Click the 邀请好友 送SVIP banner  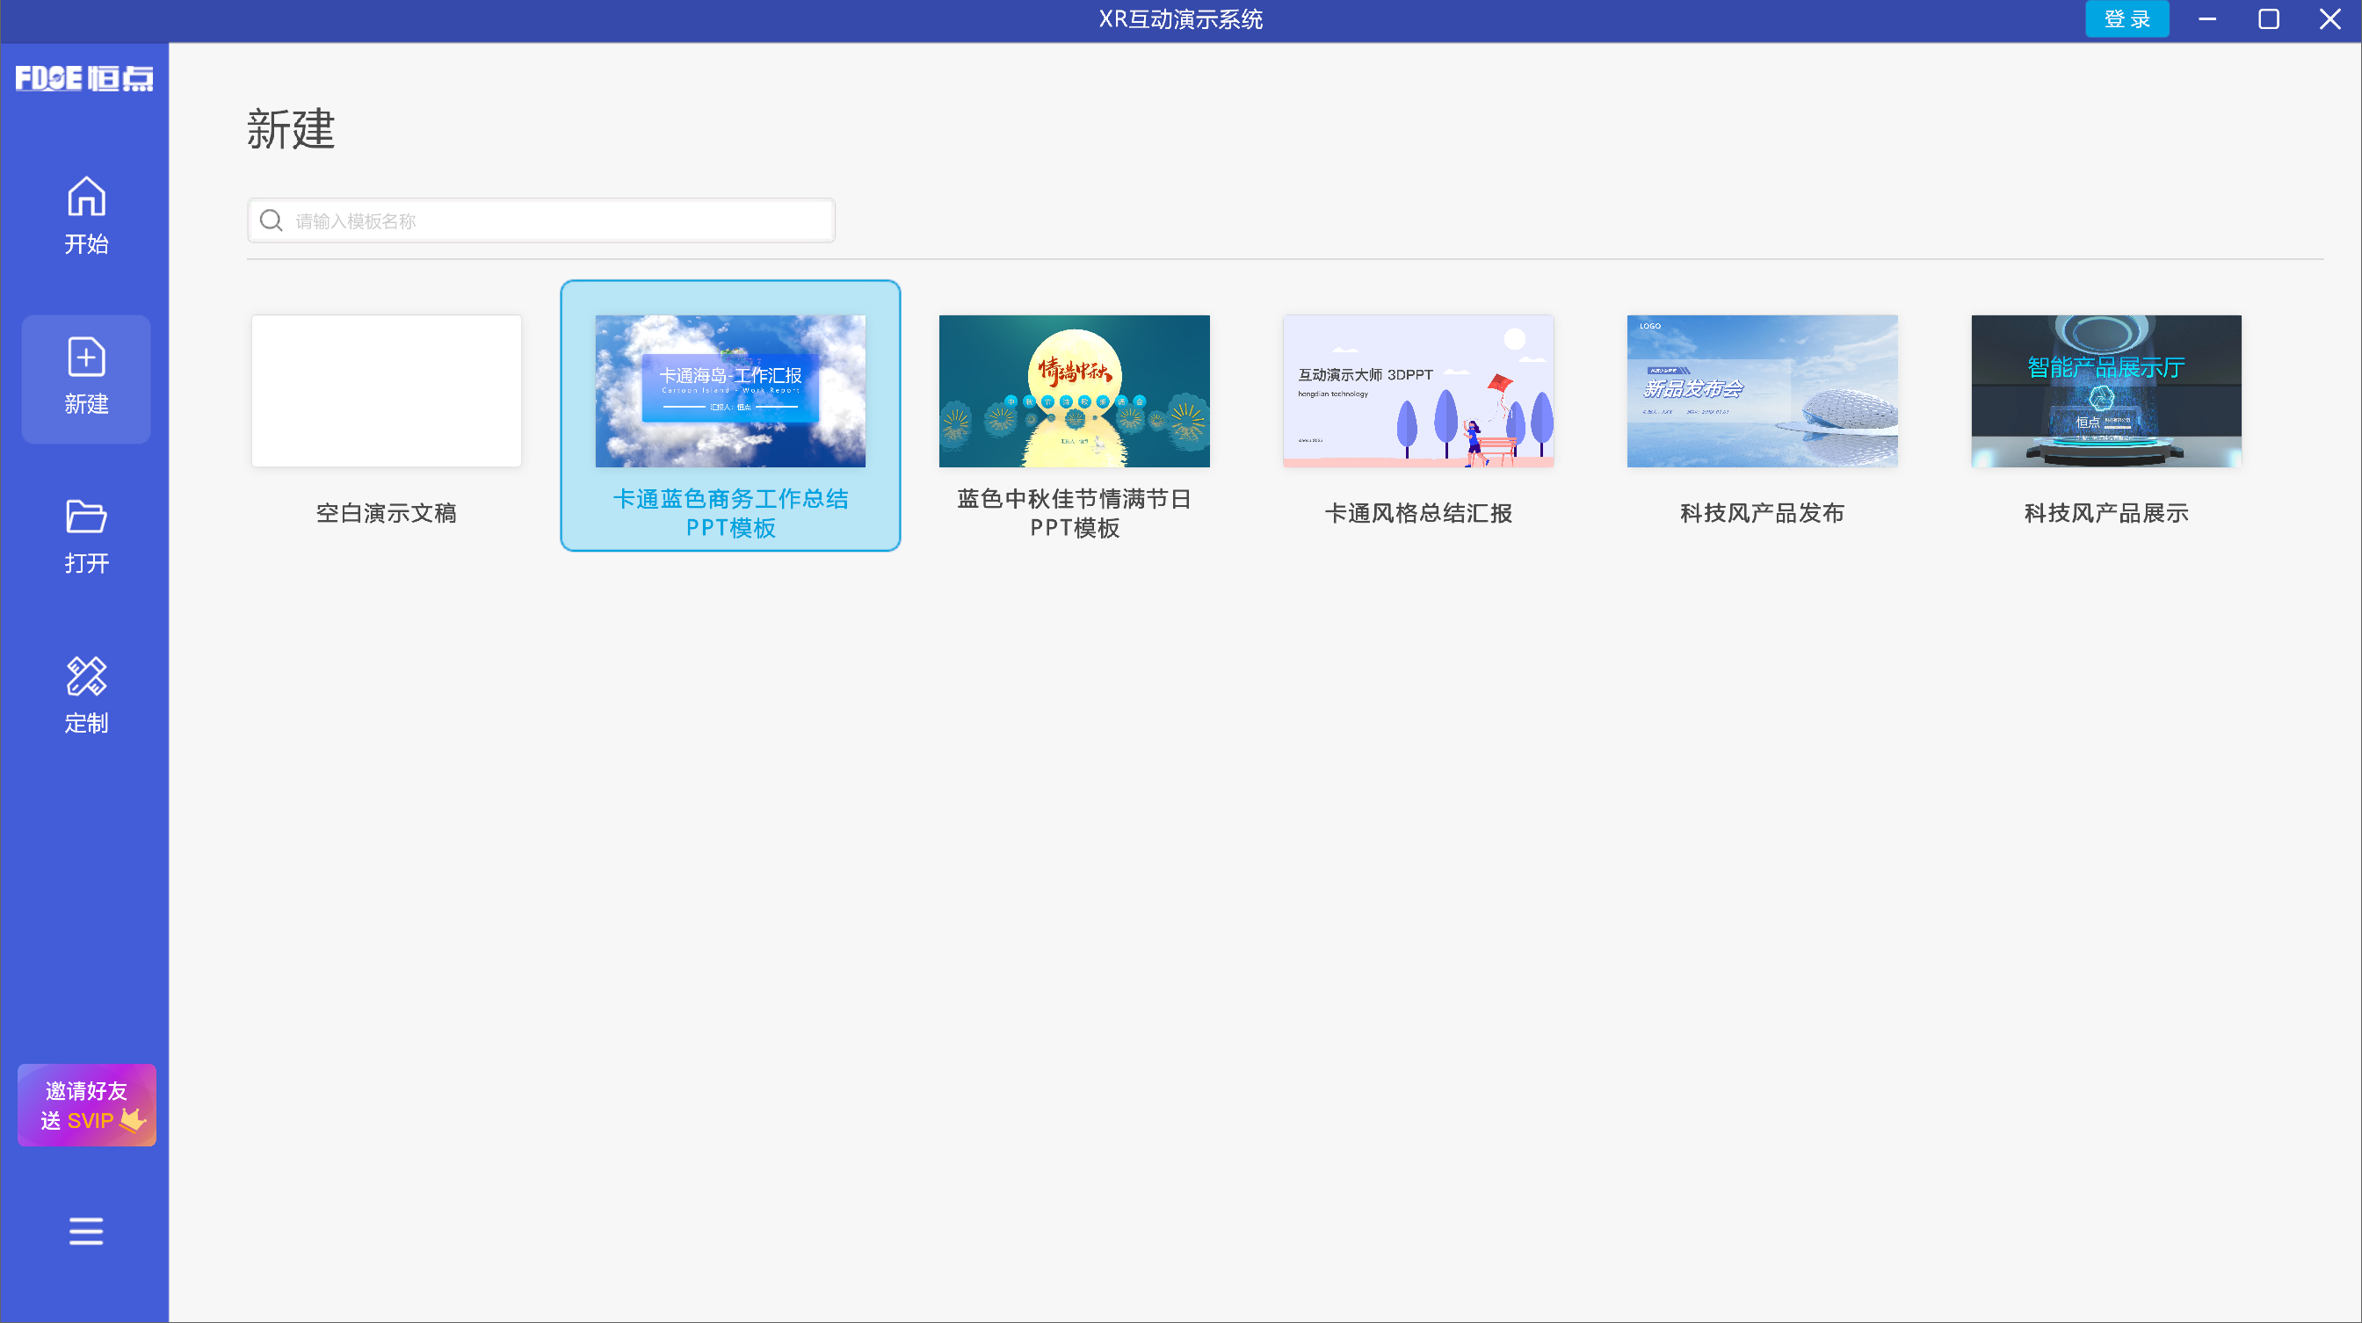87,1105
